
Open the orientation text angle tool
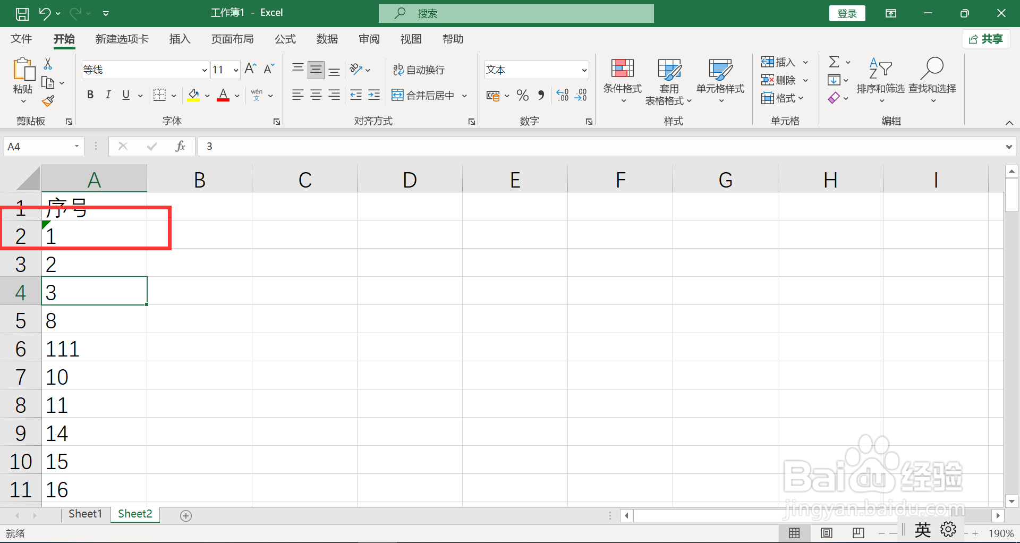(356, 69)
